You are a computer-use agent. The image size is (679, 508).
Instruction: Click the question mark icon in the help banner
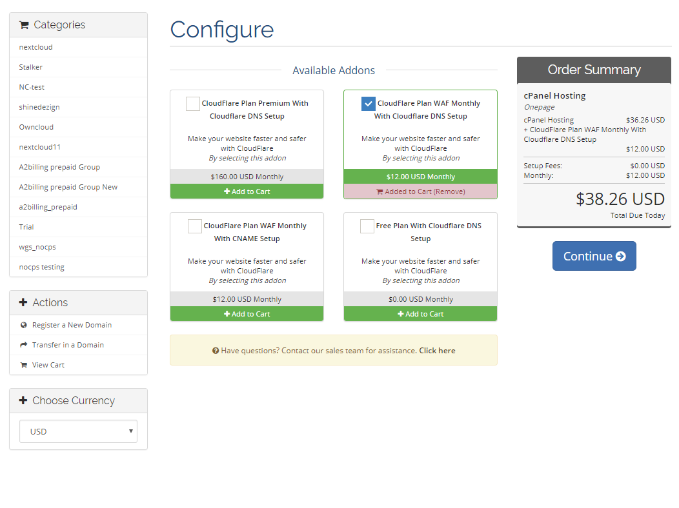[x=216, y=351]
